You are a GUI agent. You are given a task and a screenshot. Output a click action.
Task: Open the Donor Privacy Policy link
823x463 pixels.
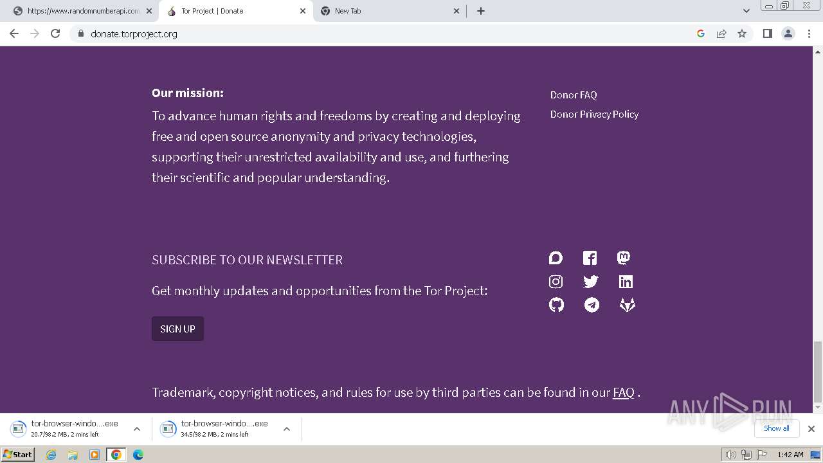(594, 114)
